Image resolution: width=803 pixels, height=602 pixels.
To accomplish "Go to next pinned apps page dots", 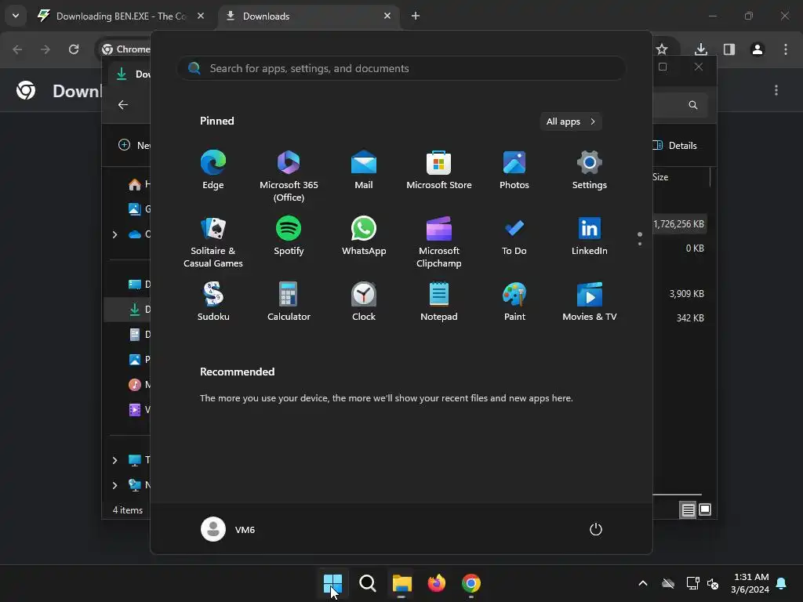I will (640, 238).
